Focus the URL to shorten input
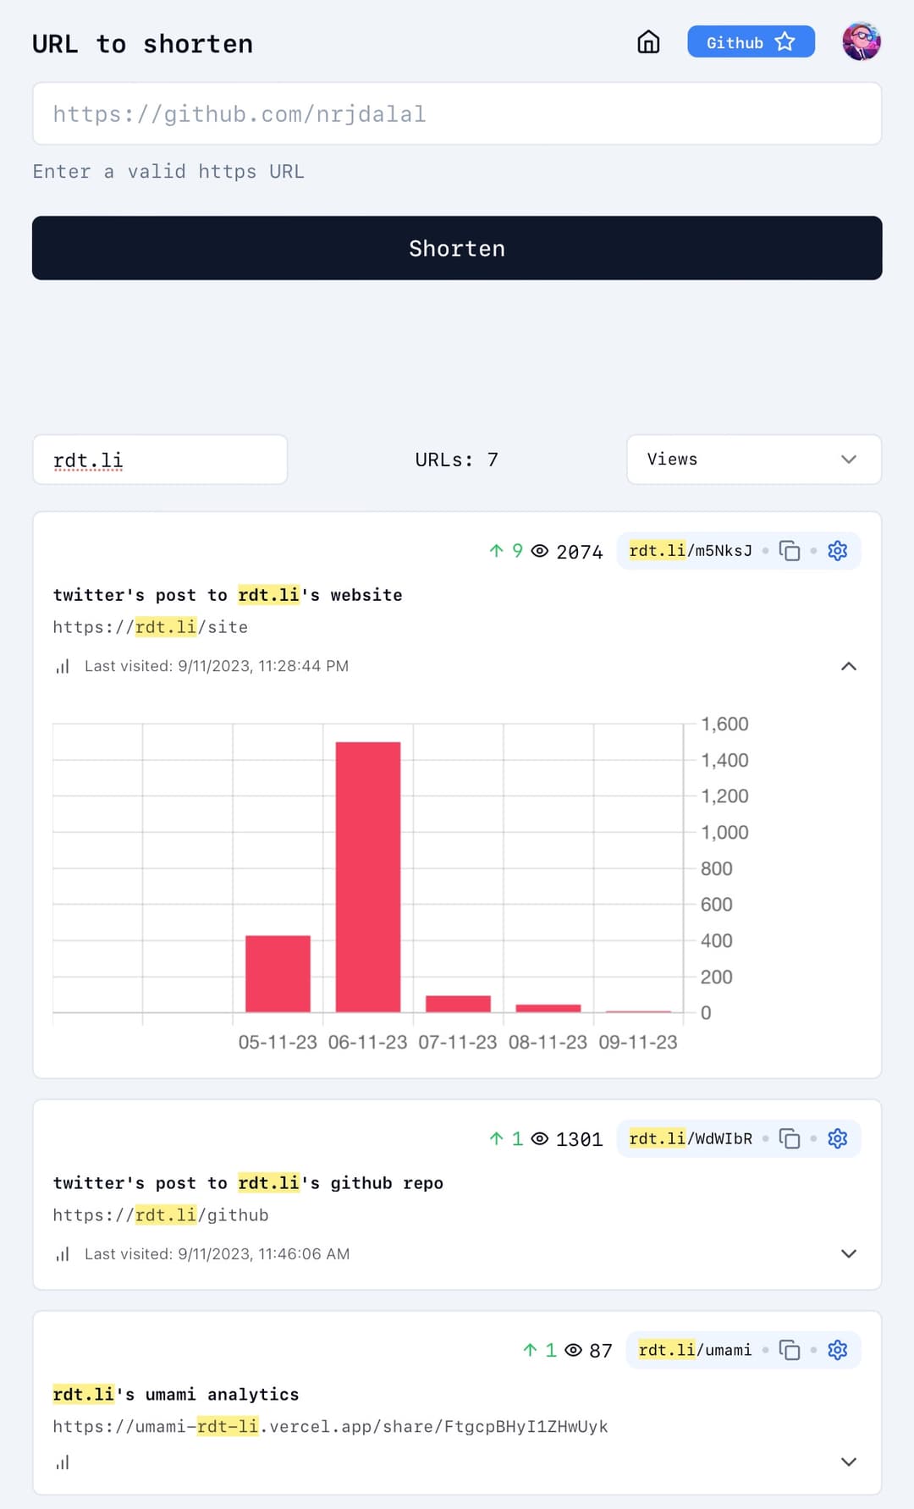This screenshot has width=914, height=1509. pos(457,114)
